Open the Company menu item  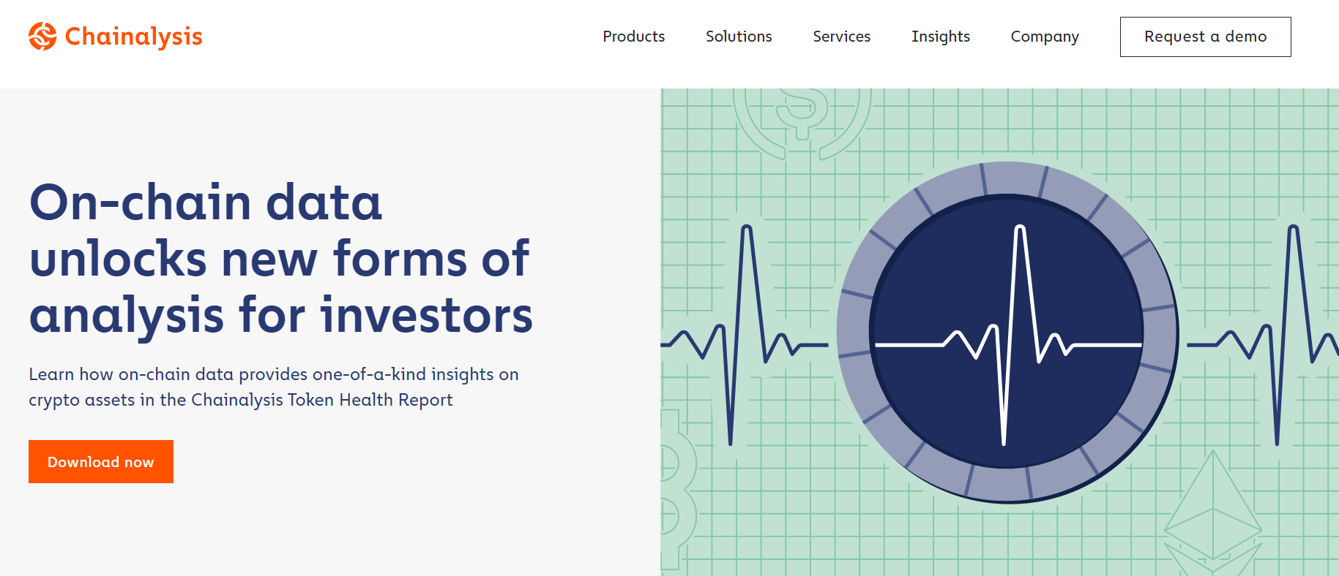coord(1045,37)
